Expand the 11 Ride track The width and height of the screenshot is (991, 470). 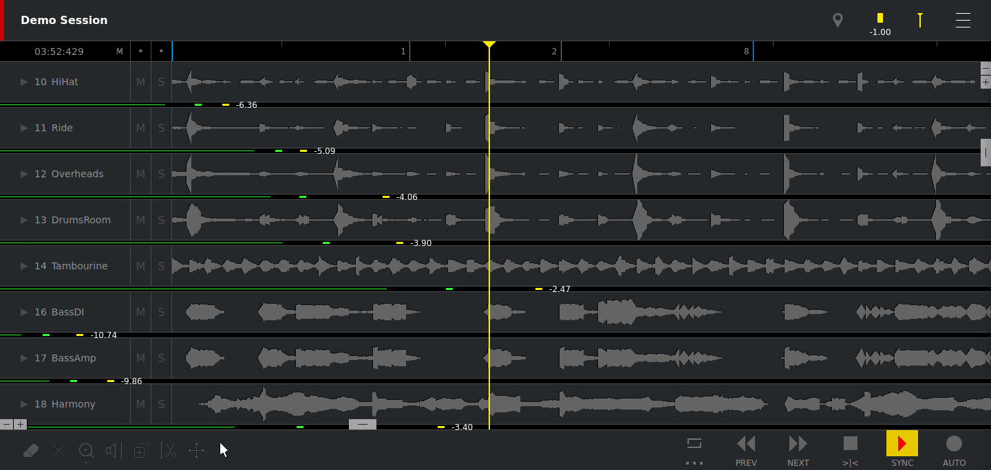point(25,128)
